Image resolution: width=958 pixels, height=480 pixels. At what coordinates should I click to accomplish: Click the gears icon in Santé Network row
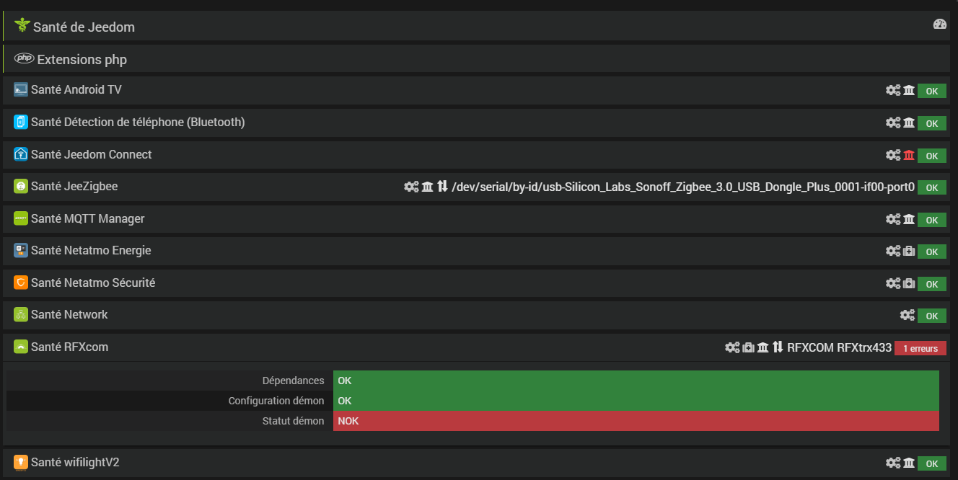click(x=908, y=316)
